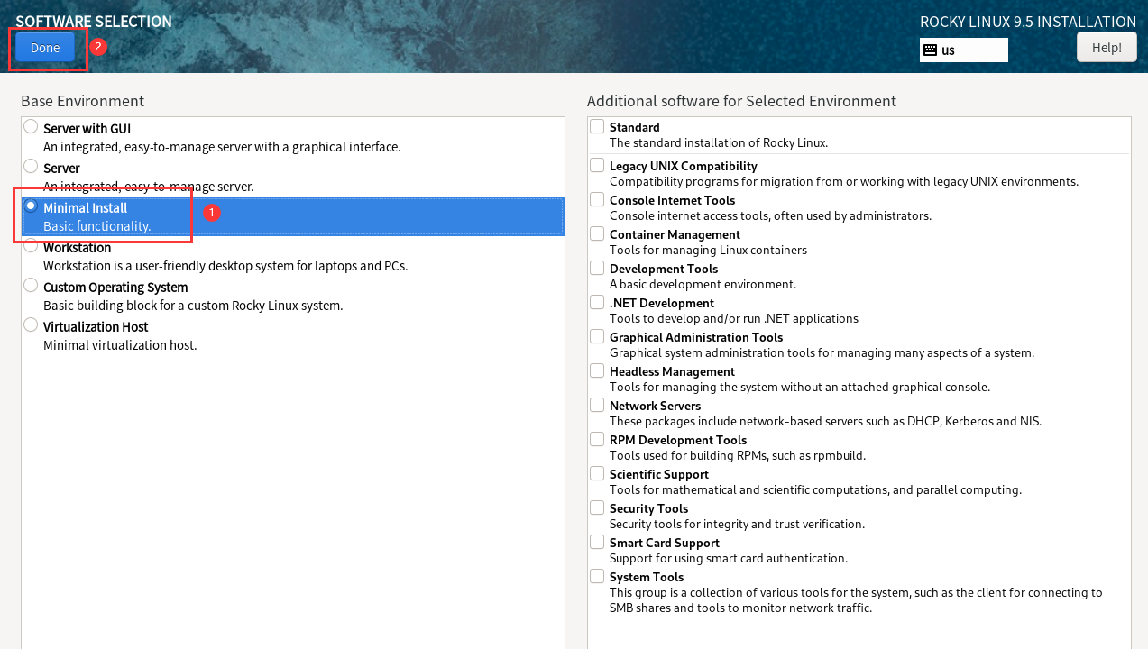Click "Security tools for integrity and trust verification."
1148x649 pixels.
pos(737,524)
